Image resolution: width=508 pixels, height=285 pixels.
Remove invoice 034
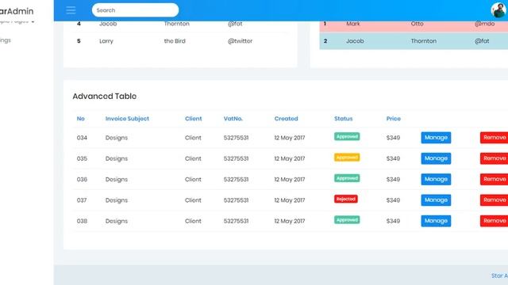(494, 138)
